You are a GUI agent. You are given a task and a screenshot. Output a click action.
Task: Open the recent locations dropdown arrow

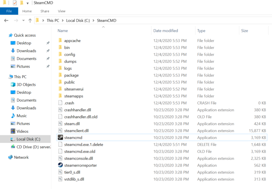coord(23,21)
